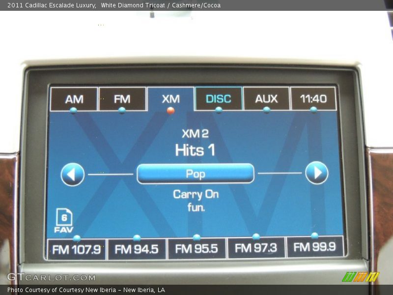
Task: Switch to the AM band tab
Action: tap(74, 99)
